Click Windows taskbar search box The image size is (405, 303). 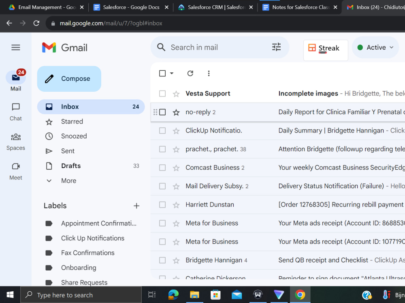[81, 295]
